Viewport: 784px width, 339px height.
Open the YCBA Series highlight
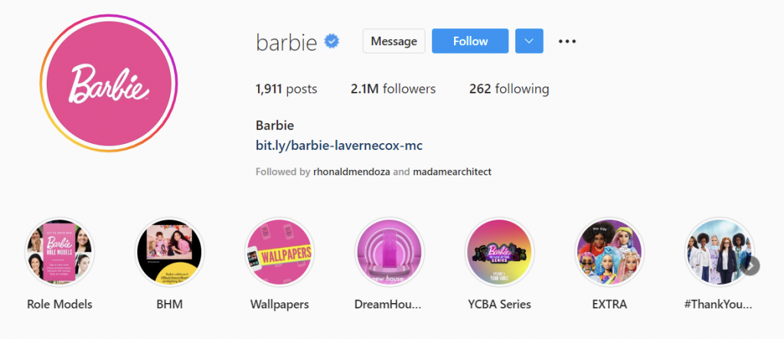click(x=499, y=252)
